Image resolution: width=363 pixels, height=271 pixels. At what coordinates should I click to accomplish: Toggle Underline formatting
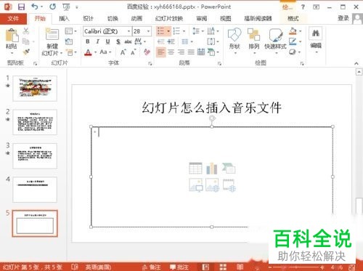[108, 41]
